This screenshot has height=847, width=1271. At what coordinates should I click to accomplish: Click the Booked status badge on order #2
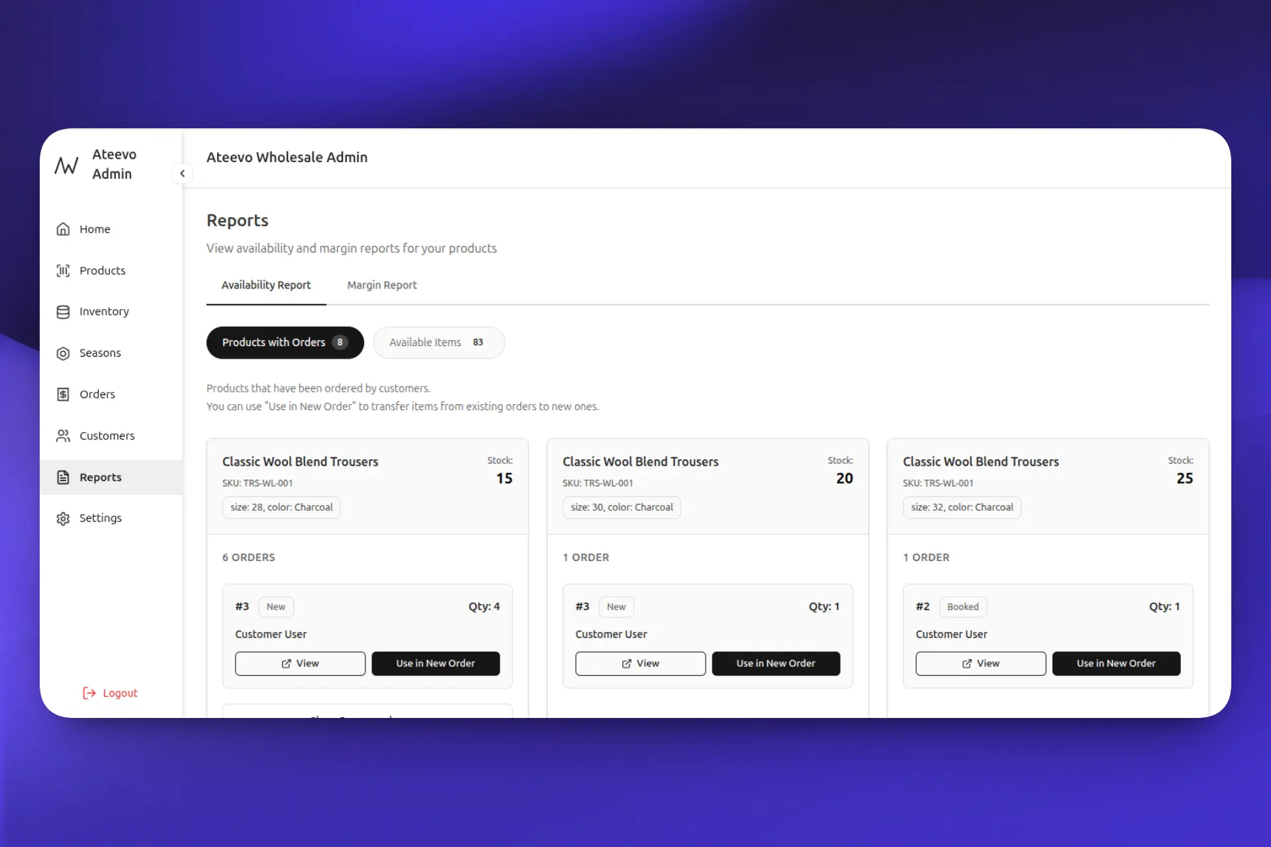click(963, 607)
